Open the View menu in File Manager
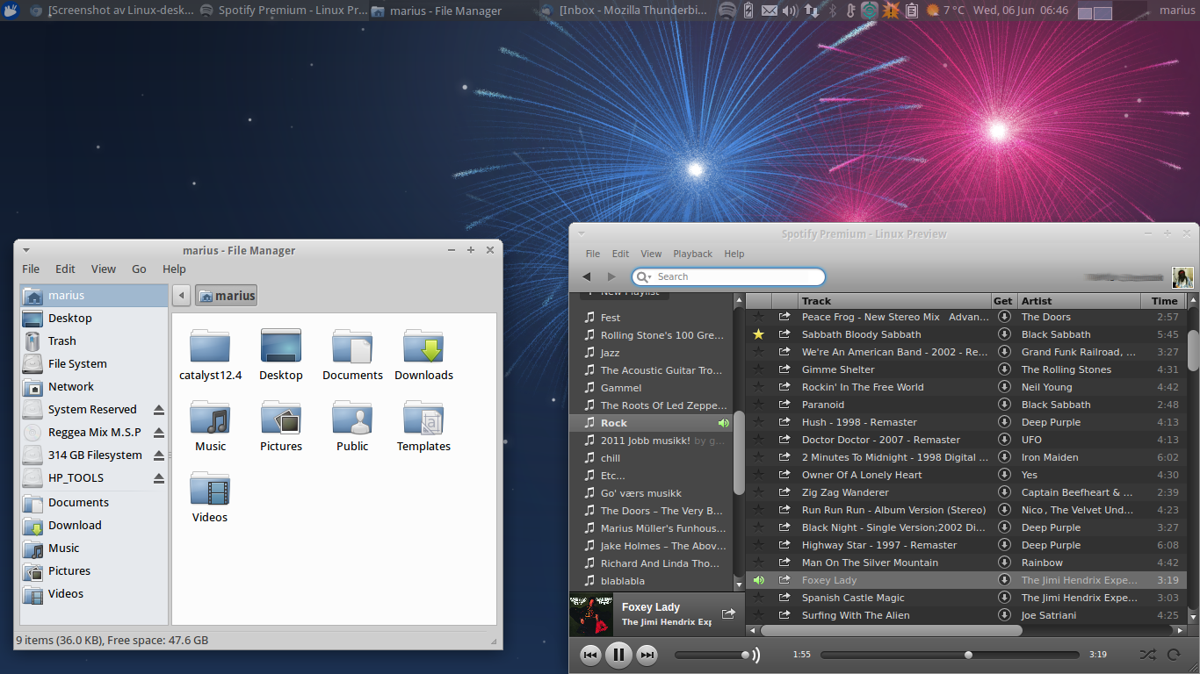 point(104,269)
